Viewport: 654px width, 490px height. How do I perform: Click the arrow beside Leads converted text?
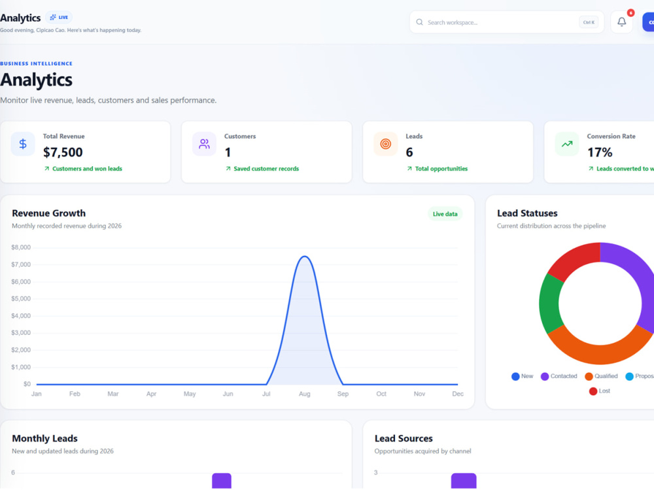[x=591, y=169]
